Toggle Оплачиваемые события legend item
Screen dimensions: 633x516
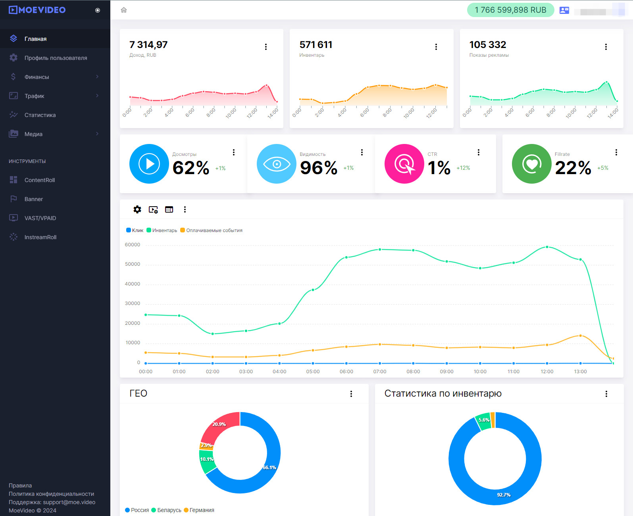[x=211, y=230]
